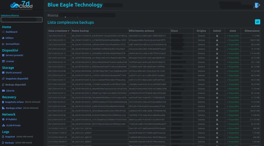The width and height of the screenshot is (264, 146).
Task: Open Licenze section
Action: 10,61
